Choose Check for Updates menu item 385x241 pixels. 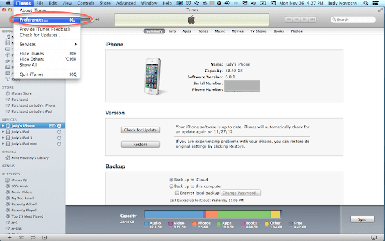(47, 35)
